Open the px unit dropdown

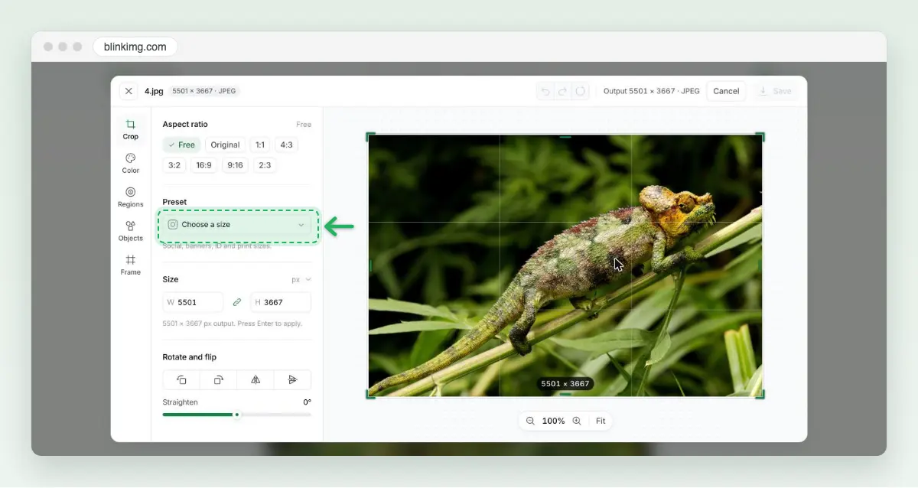pos(301,279)
